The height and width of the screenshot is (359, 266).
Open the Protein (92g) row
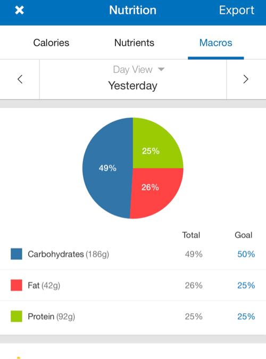tap(133, 316)
